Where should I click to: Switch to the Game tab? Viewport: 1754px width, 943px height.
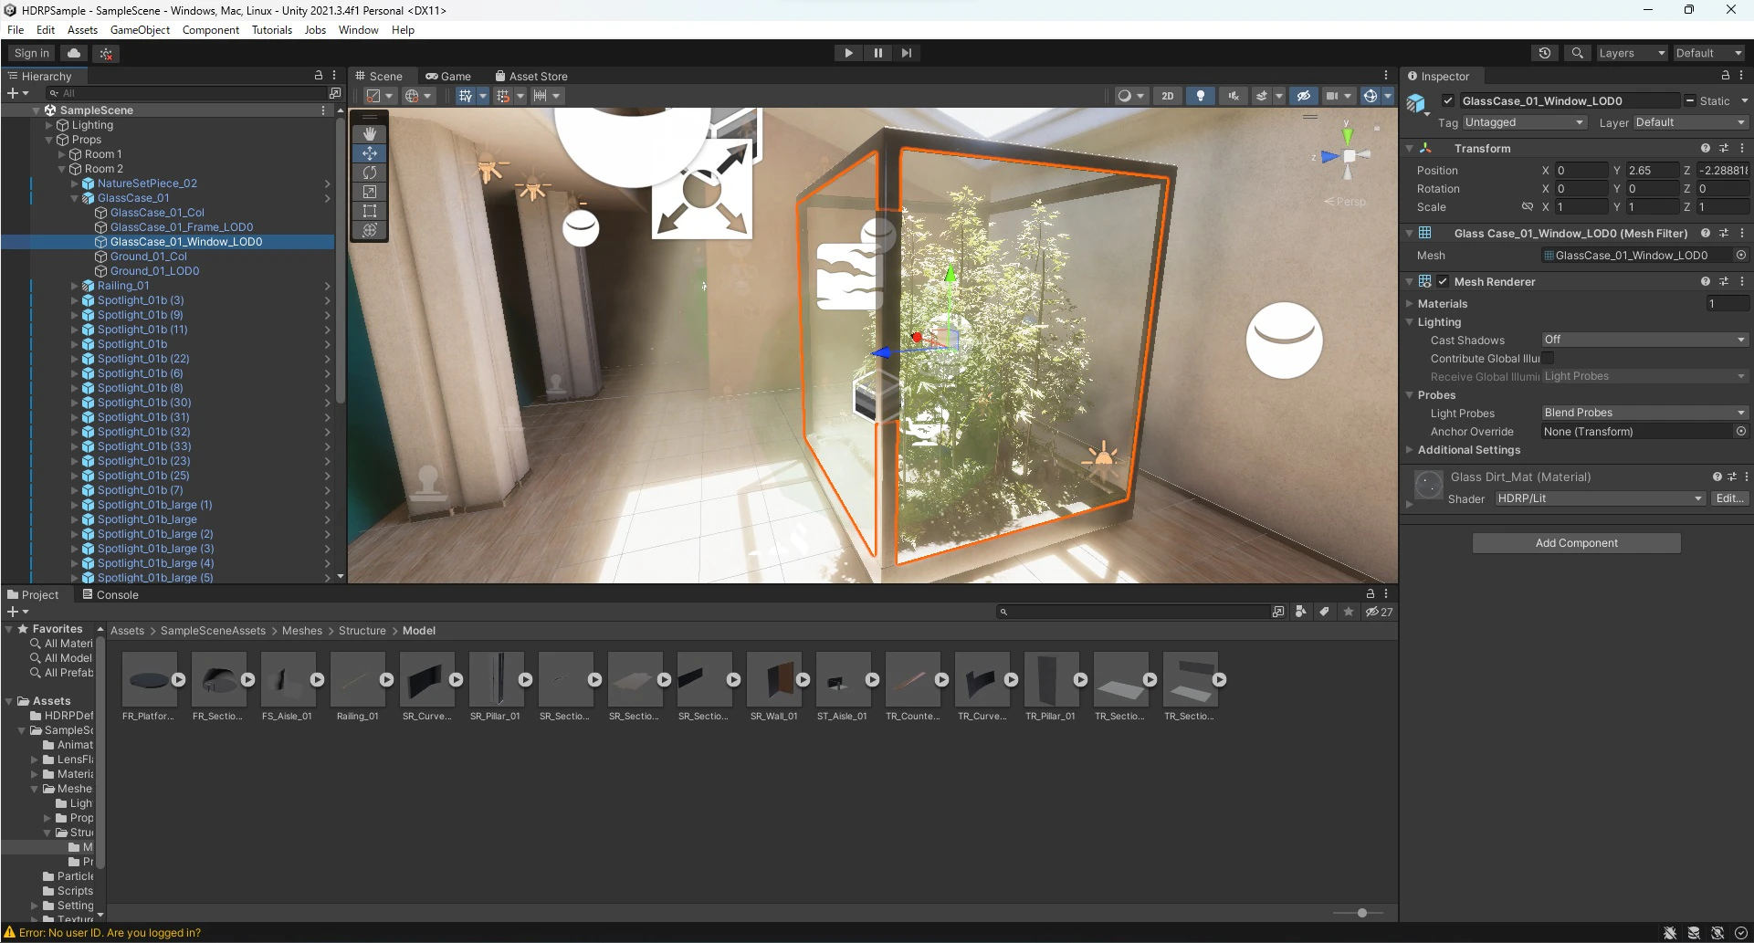(448, 77)
